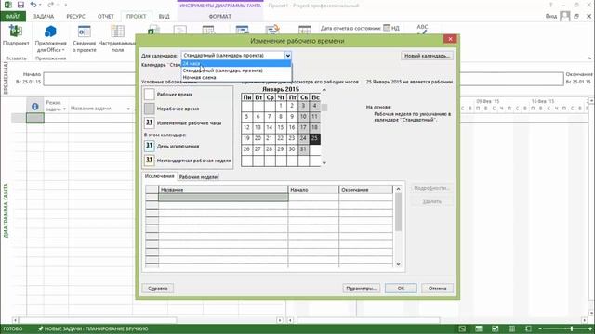Screen dimensions: 595x334
Task: Click the 'Новый календарь...' button
Action: (427, 56)
